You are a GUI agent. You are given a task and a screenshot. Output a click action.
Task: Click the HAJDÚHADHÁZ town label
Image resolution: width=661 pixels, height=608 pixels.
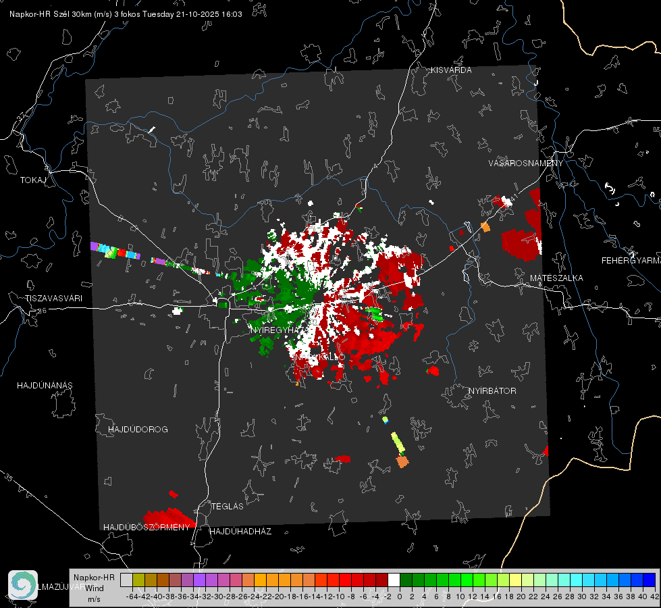(x=240, y=531)
